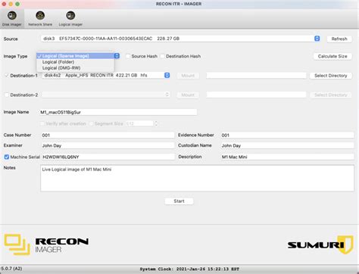Uncheck the Machine Serial checkbox
Viewport: 359px width, 274px height.
click(x=7, y=157)
